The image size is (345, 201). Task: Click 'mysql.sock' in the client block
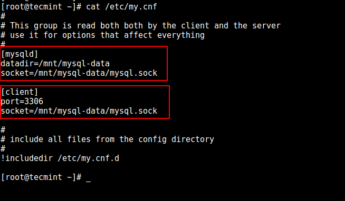point(133,111)
